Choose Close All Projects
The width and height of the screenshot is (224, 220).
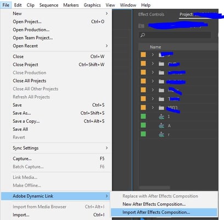tap(55, 81)
